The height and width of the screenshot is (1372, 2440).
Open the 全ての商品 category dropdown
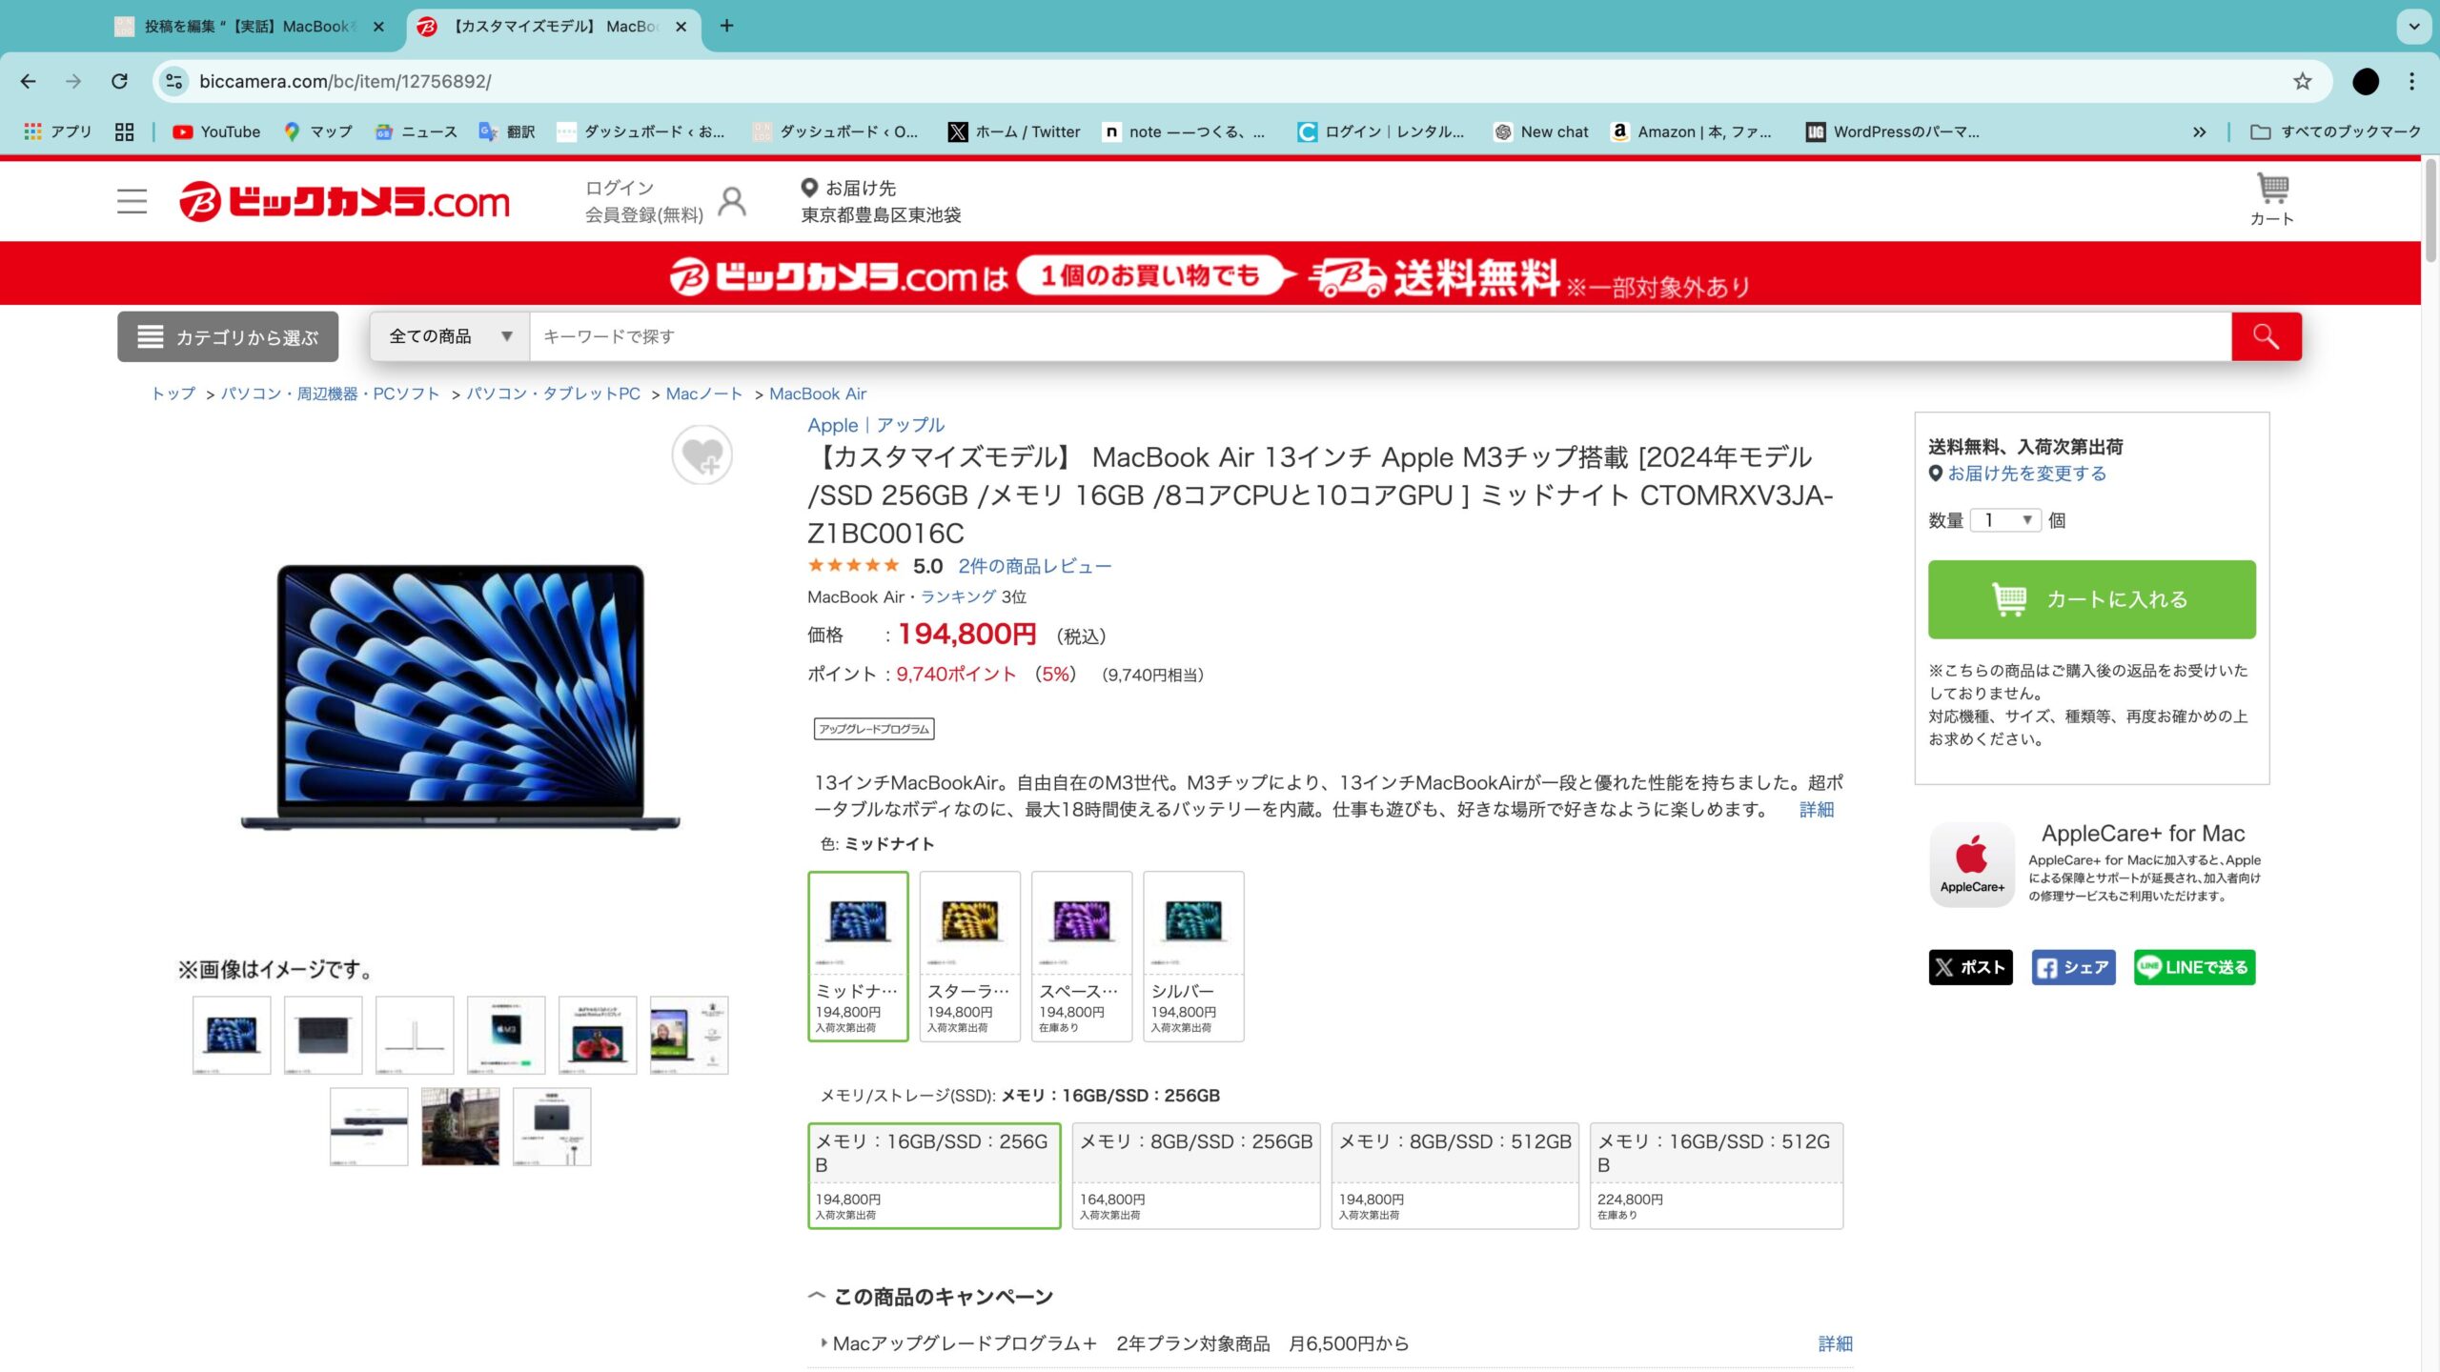tap(447, 335)
